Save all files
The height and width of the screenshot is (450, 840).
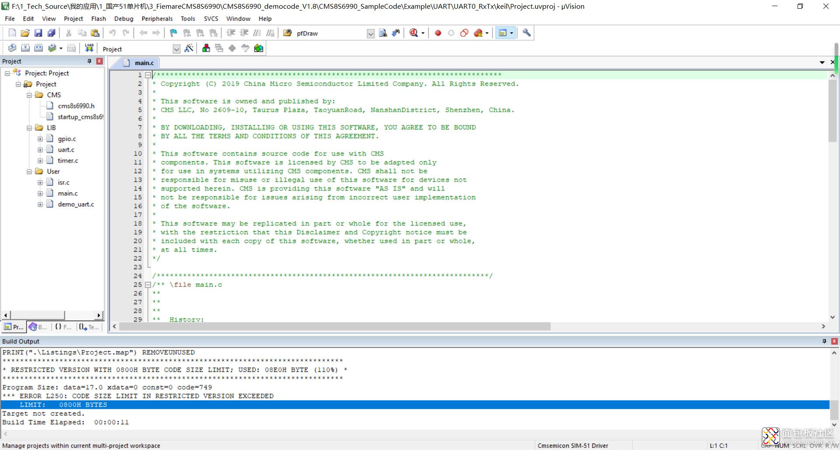51,33
